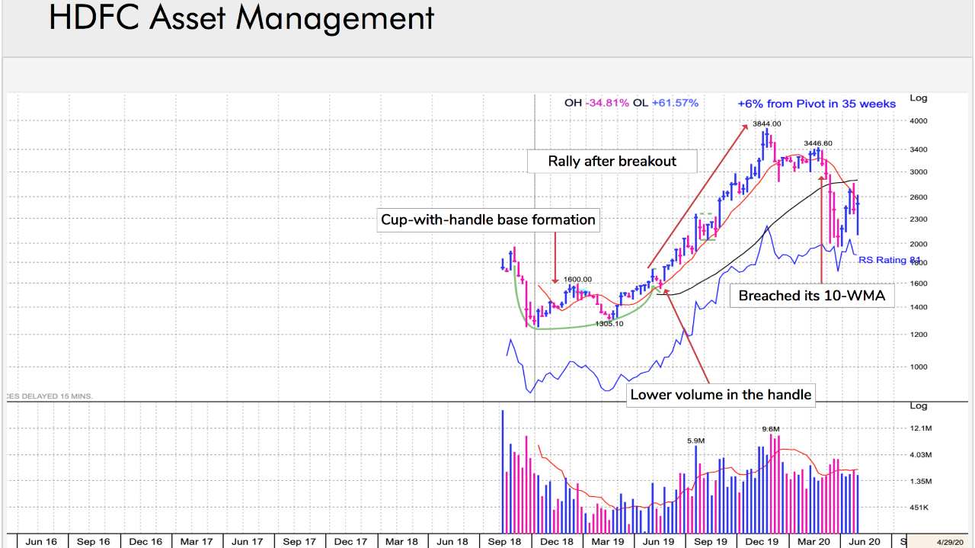The image size is (975, 548).
Task: Click the 'Jun 18' date on the time axis
Action: click(452, 542)
